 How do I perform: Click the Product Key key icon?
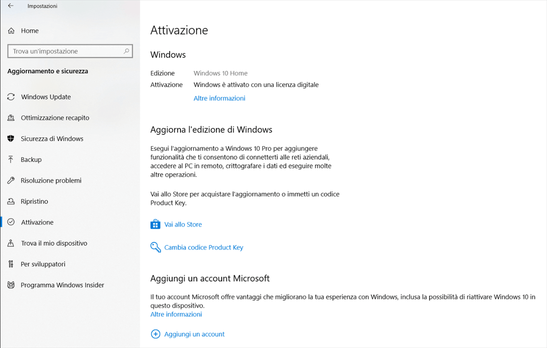coord(155,247)
